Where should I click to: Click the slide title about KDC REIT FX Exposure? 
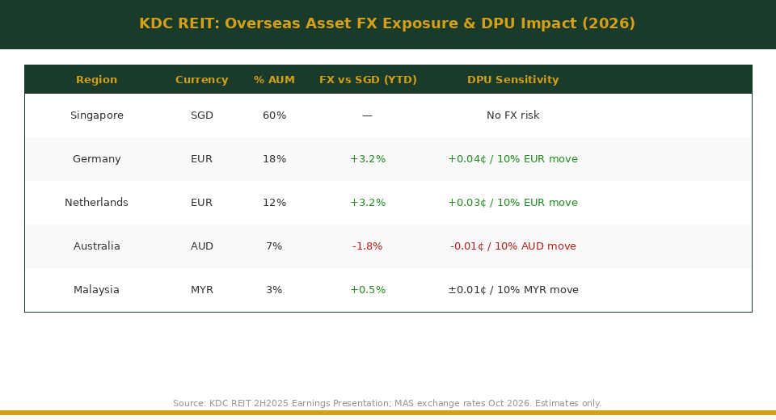[387, 23]
